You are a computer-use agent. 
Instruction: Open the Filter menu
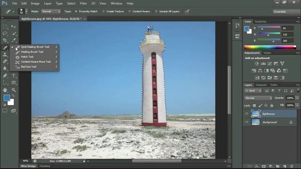click(83, 3)
